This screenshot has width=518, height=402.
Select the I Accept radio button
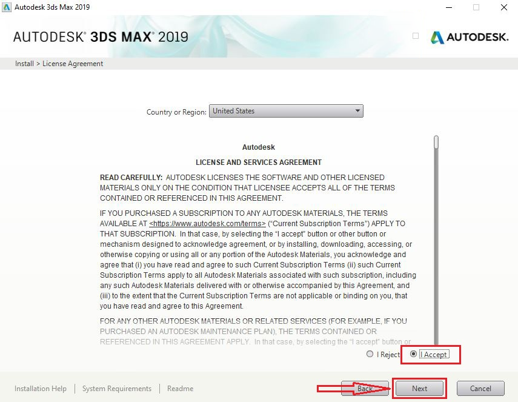413,354
